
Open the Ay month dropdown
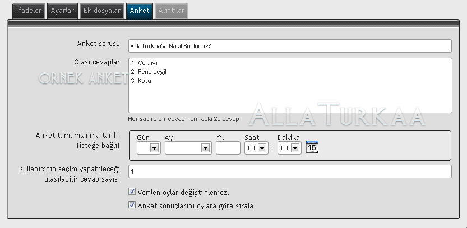pyautogui.click(x=188, y=148)
